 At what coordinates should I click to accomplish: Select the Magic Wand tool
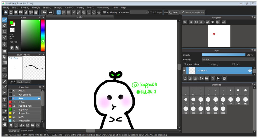[5, 81]
